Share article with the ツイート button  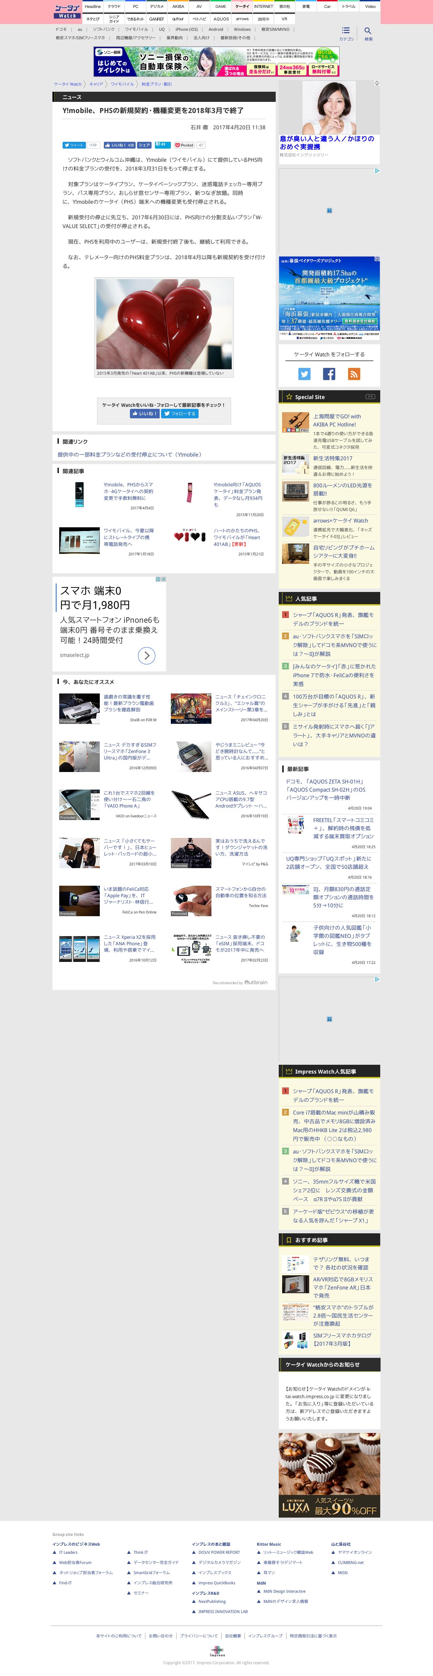coord(73,145)
